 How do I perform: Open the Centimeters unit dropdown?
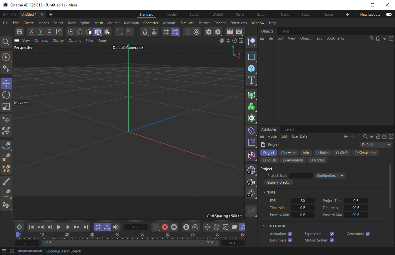(330, 176)
